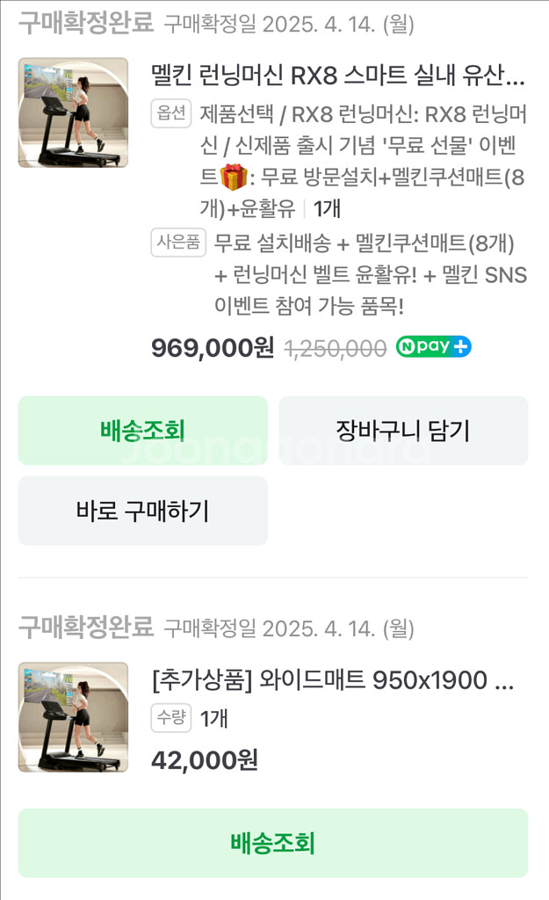The width and height of the screenshot is (549, 900).
Task: Open the wide mat product thumbnail
Action: tap(73, 716)
